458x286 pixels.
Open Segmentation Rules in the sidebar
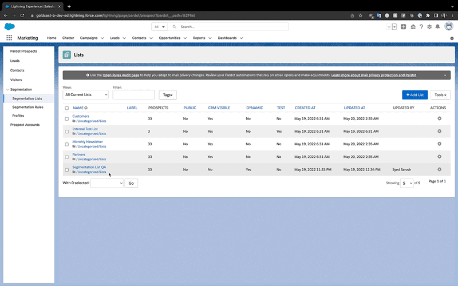pyautogui.click(x=27, y=107)
